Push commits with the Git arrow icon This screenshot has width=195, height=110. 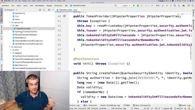tap(171, 5)
